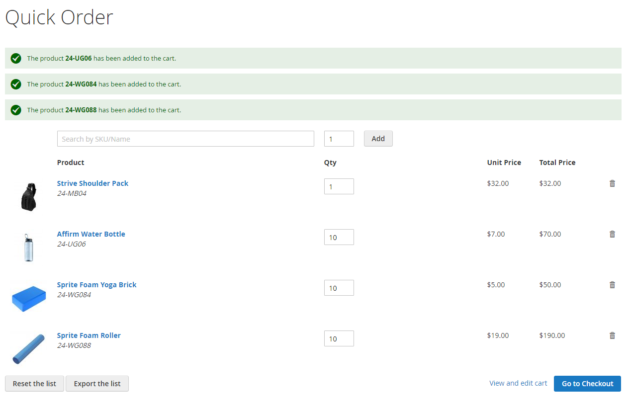Open the Strive Shoulder Pack product link

[x=92, y=183]
